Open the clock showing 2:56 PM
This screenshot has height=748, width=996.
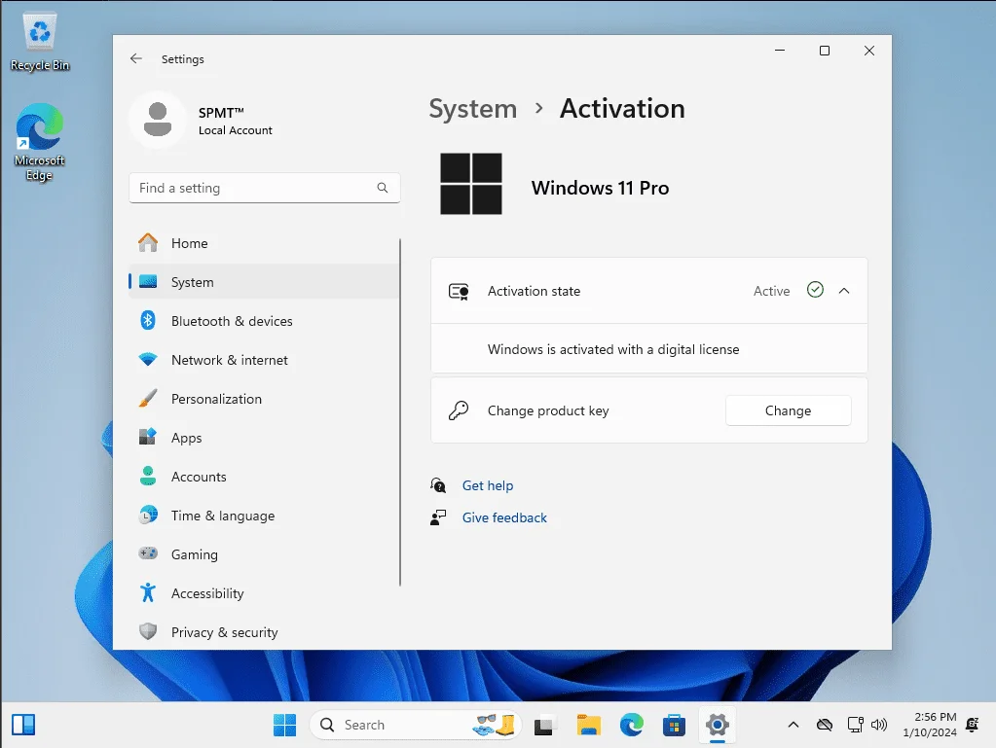click(x=929, y=725)
